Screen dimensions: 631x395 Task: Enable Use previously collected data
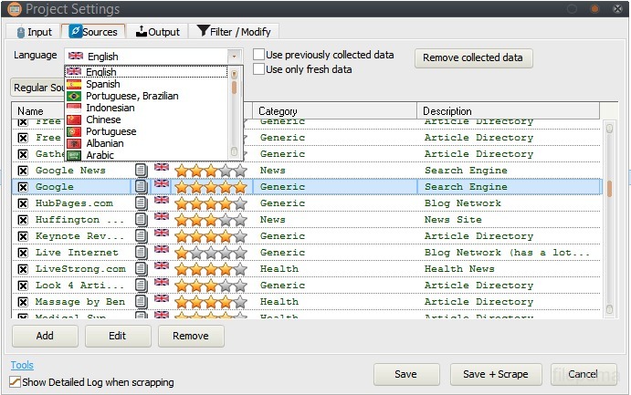point(259,55)
